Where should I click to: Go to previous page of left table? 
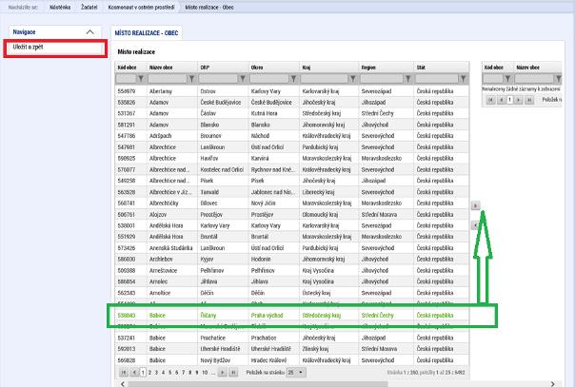coord(134,373)
